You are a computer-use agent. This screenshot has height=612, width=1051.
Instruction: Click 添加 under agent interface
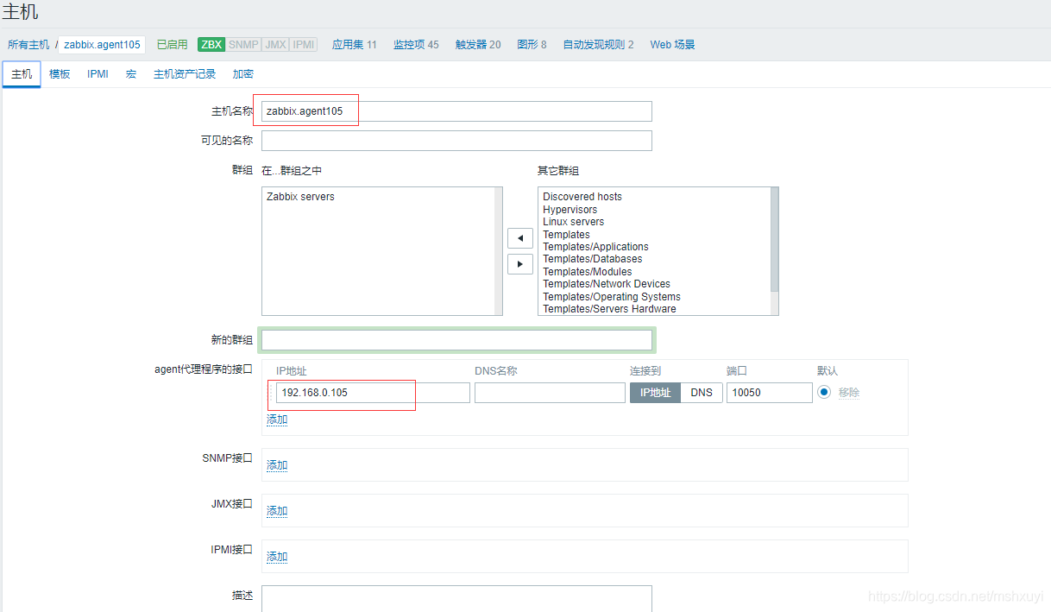click(x=277, y=420)
